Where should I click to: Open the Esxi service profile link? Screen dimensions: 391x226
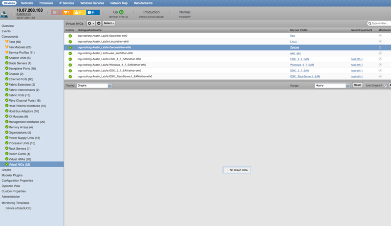click(x=292, y=36)
